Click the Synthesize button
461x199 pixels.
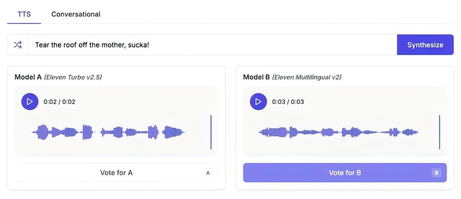[425, 45]
